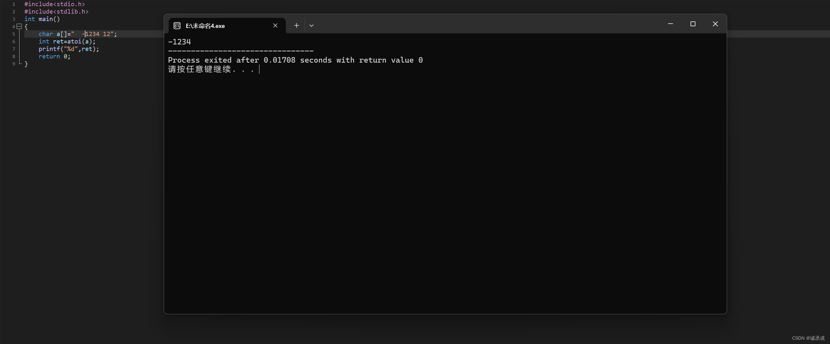Expand the new tab options chevron

coord(311,25)
